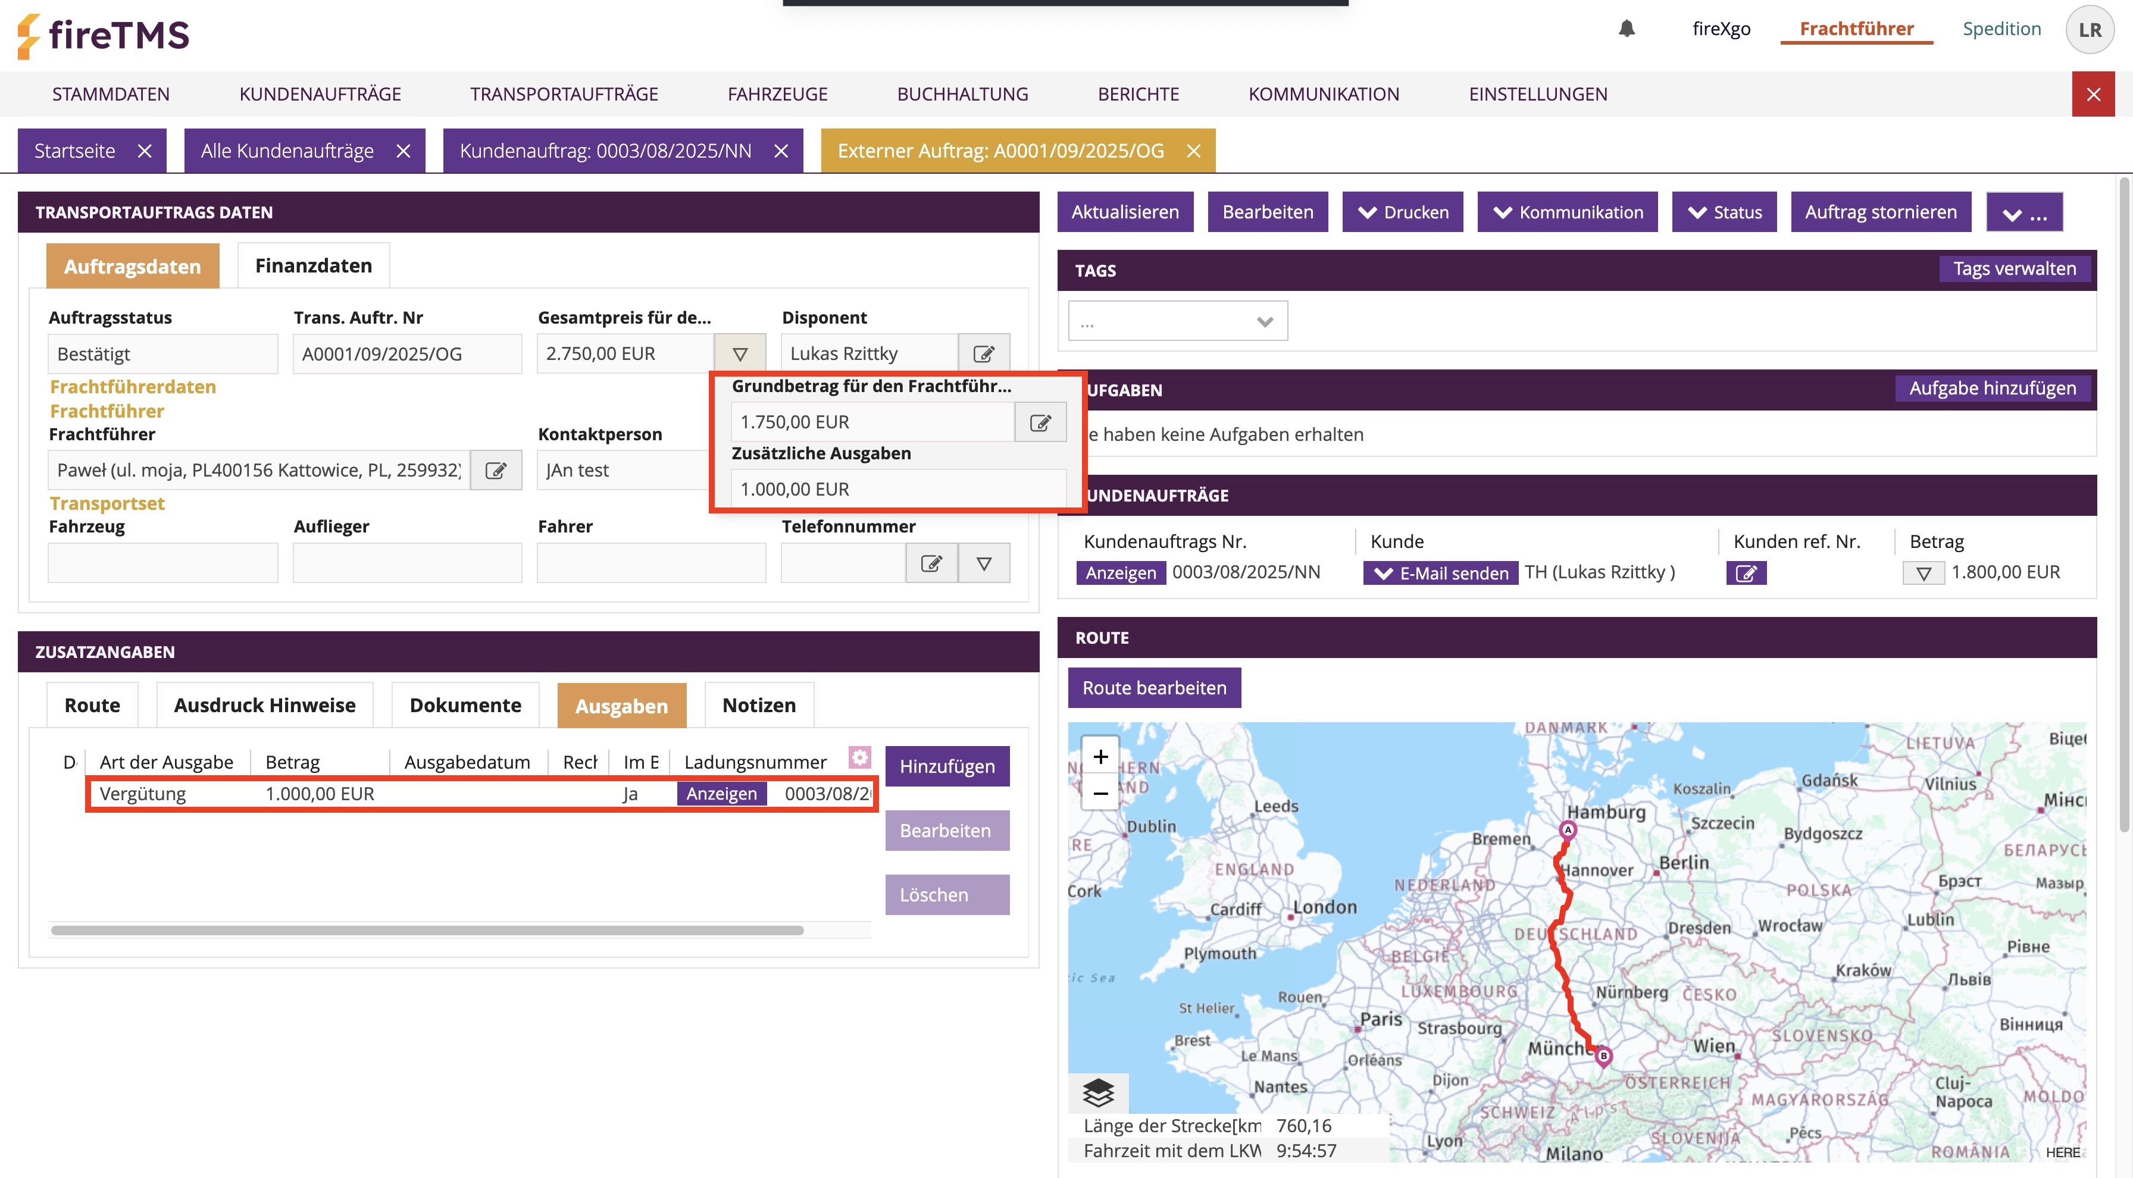2133x1178 pixels.
Task: Open table column settings gear icon
Action: pos(859,757)
